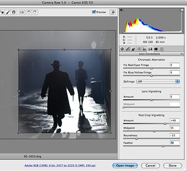
Task: Click the Post Crop Vignetting Amount slider handle
Action: pyautogui.click(x=165, y=124)
